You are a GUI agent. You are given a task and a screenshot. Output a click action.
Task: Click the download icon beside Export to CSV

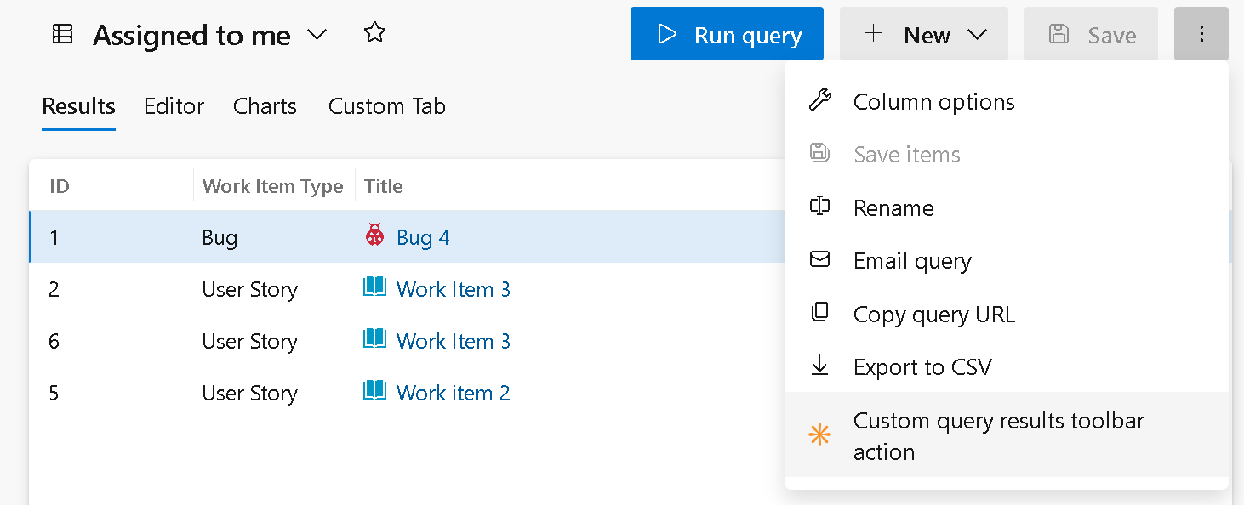[x=819, y=366]
